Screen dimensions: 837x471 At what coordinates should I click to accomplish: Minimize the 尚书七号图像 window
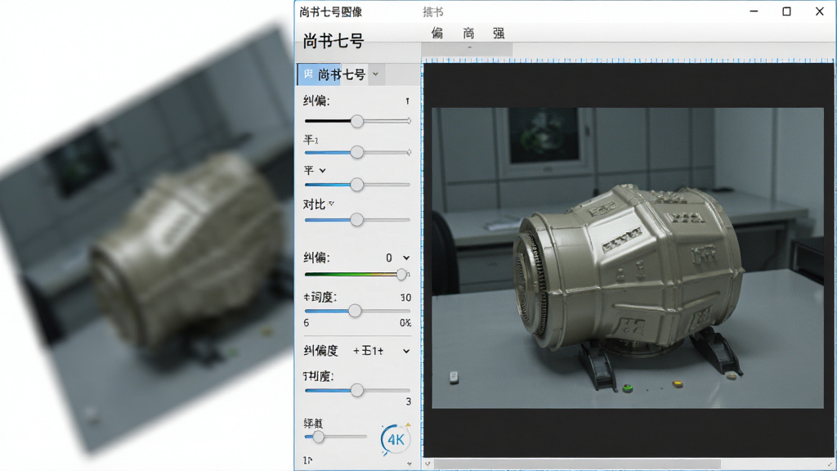pos(754,11)
